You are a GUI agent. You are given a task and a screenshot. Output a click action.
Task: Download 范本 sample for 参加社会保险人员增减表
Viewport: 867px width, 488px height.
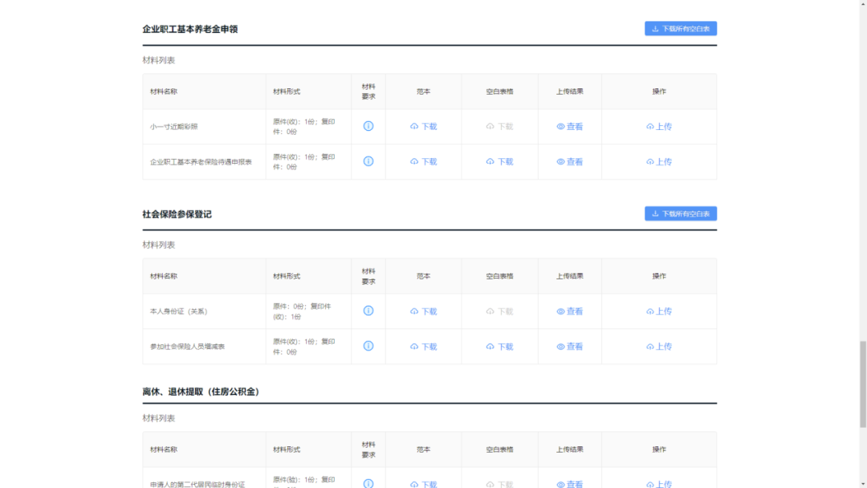[x=423, y=347]
